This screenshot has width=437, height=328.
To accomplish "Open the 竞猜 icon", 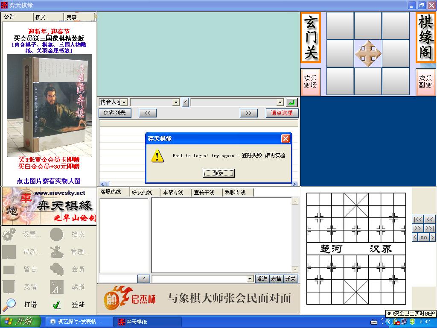I will coord(9,287).
